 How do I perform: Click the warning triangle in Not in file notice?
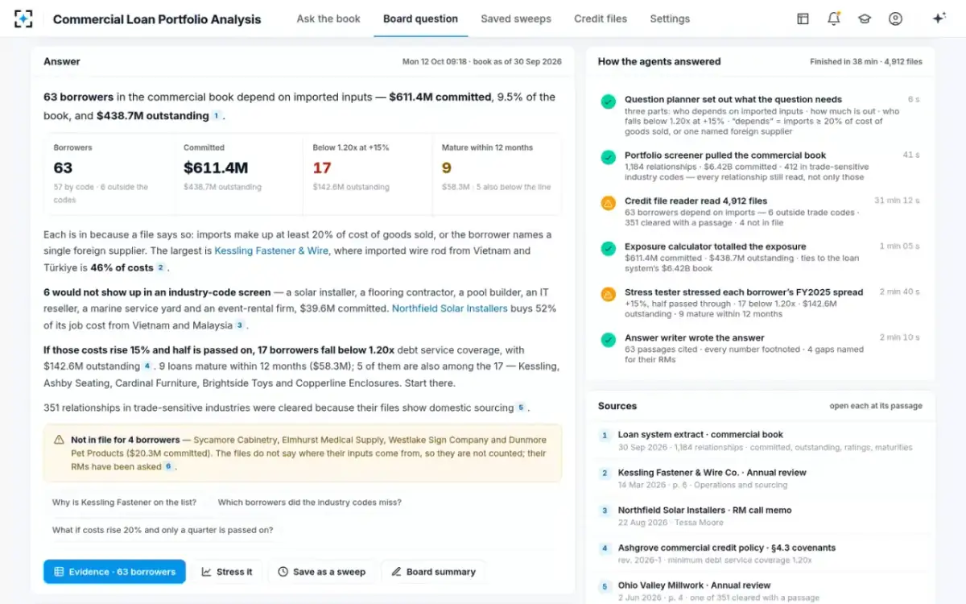click(x=59, y=440)
